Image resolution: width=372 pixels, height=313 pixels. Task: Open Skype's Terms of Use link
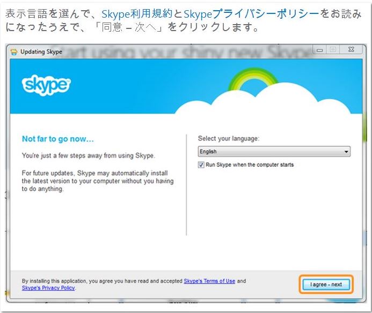pyautogui.click(x=209, y=281)
